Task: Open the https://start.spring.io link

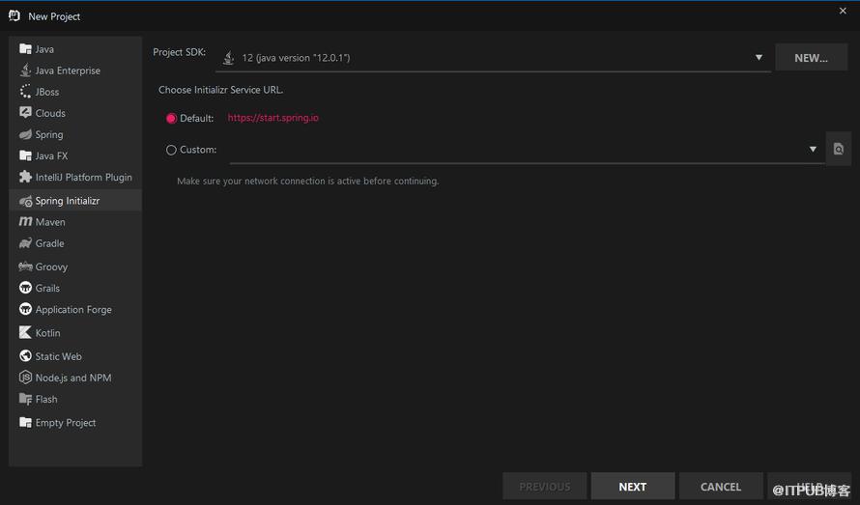Action: [273, 118]
